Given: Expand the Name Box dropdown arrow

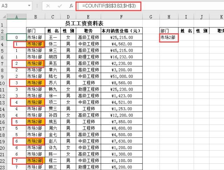Looking at the screenshot, I should [29, 6].
